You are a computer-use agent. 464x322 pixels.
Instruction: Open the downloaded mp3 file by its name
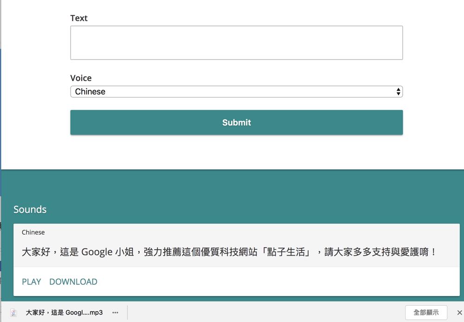pyautogui.click(x=64, y=313)
